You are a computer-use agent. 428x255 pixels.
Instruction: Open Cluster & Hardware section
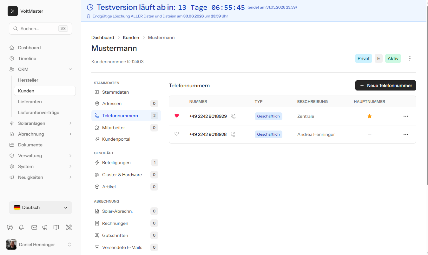(126, 175)
